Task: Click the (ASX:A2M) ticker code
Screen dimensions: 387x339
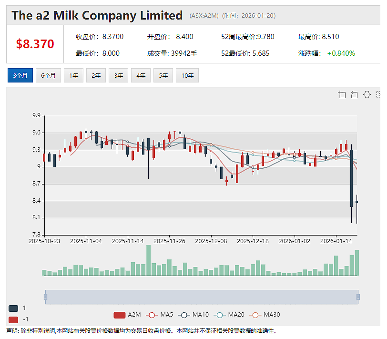Action: [x=204, y=16]
